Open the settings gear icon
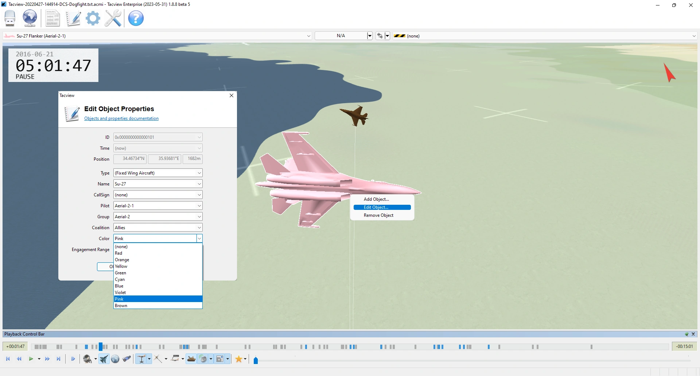Screen dimensions: 700x376 coord(93,18)
